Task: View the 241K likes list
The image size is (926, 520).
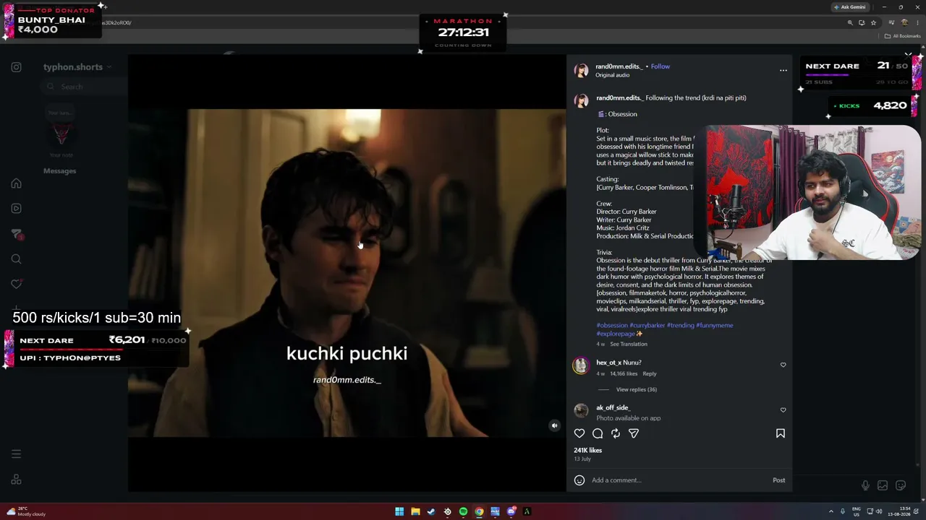Action: pos(588,450)
